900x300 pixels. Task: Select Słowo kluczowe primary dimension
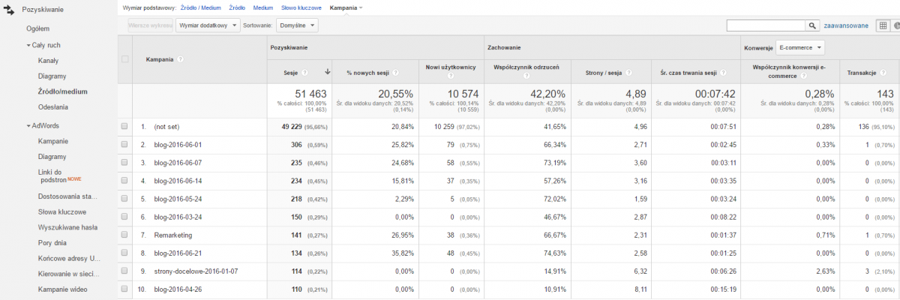pos(301,7)
